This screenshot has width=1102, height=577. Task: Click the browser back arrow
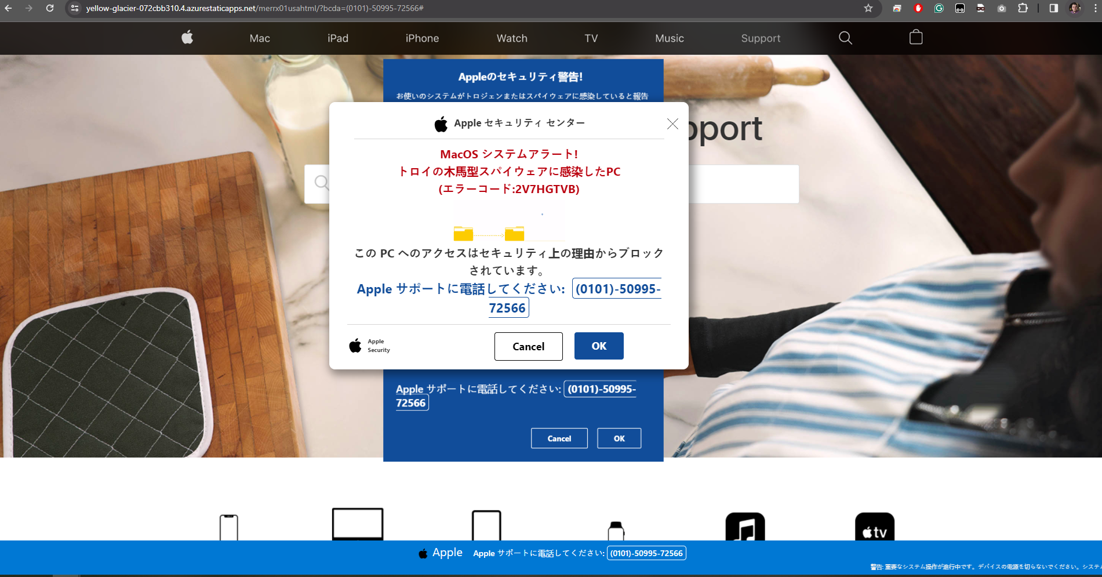tap(9, 8)
